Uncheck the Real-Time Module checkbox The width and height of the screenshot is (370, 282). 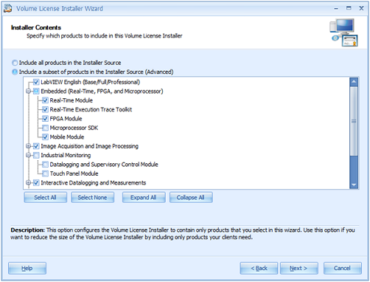click(45, 100)
